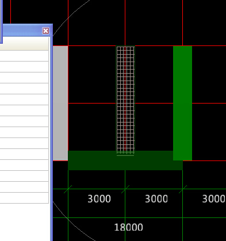Select the bottom empty row in the panel list

24,198
